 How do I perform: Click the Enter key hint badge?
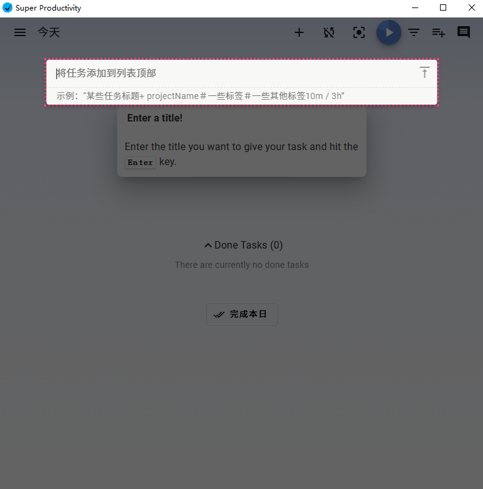click(140, 163)
